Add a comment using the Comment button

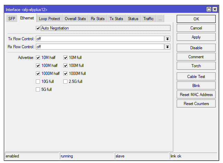pos(196,57)
